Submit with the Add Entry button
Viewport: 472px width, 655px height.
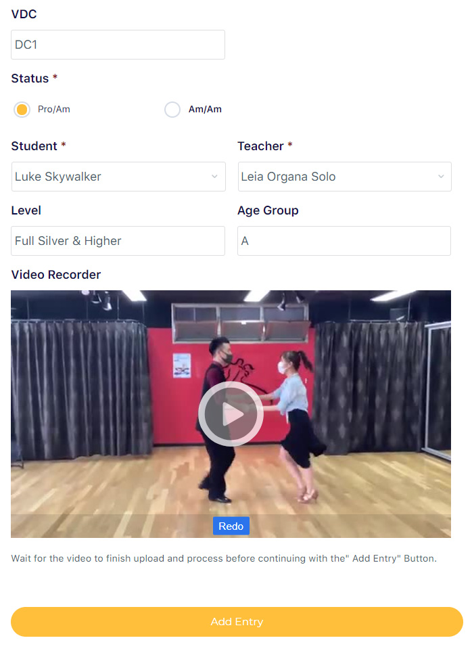coord(237,622)
